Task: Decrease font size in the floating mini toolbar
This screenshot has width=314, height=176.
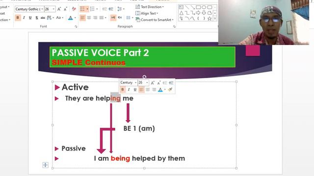Action: point(159,83)
